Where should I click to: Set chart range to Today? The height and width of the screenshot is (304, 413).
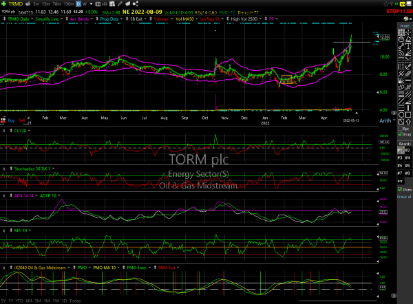(75, 301)
